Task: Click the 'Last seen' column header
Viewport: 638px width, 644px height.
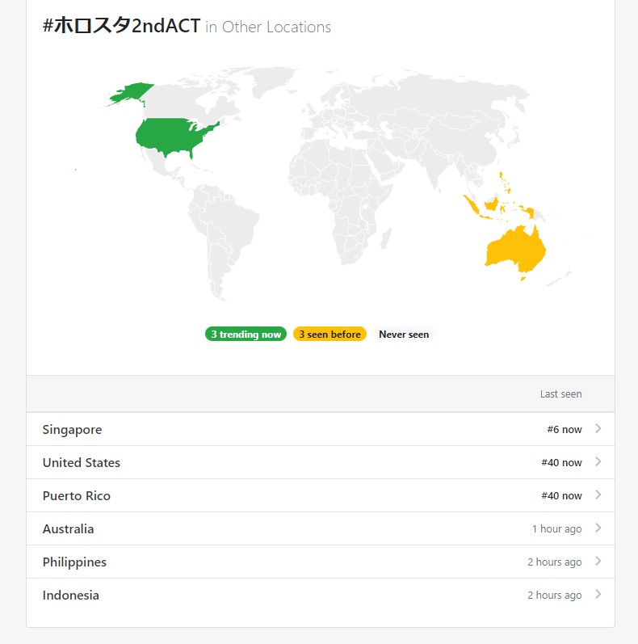Action: (x=560, y=394)
